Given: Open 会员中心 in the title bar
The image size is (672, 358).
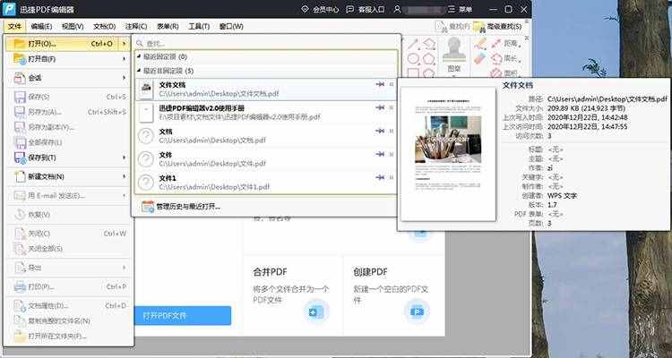Looking at the screenshot, I should [320, 9].
